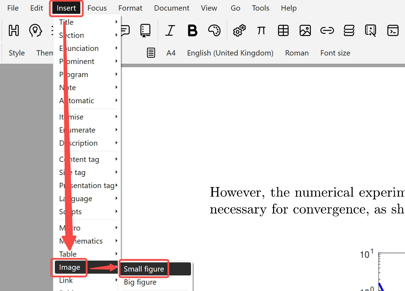The height and width of the screenshot is (291, 405).
Task: Open the Style dropdown
Action: (17, 53)
